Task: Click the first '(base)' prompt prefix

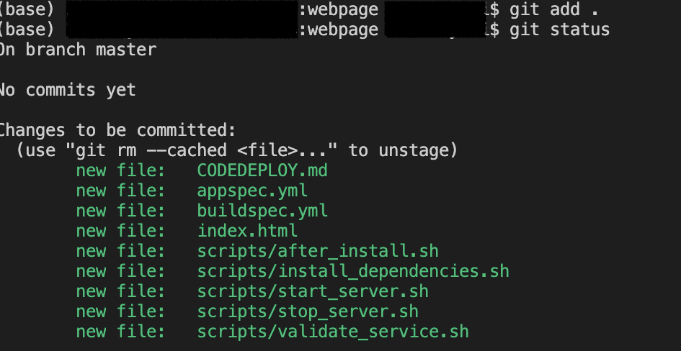Action: pos(27,9)
